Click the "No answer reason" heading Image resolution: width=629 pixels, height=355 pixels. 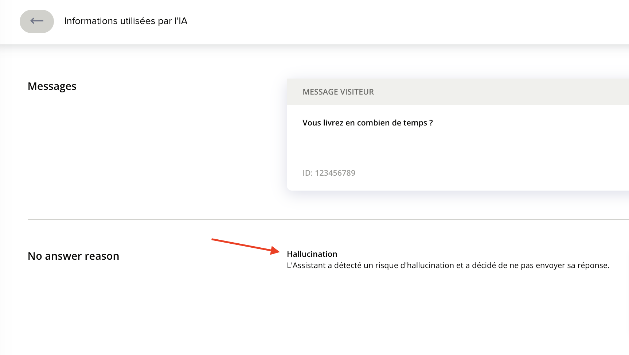tap(73, 256)
